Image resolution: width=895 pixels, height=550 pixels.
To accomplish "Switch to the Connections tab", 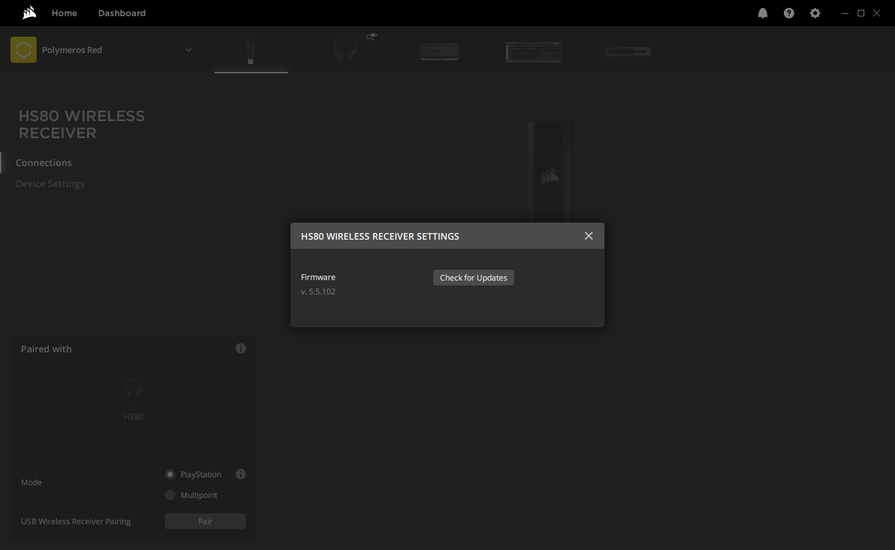I will coord(44,162).
